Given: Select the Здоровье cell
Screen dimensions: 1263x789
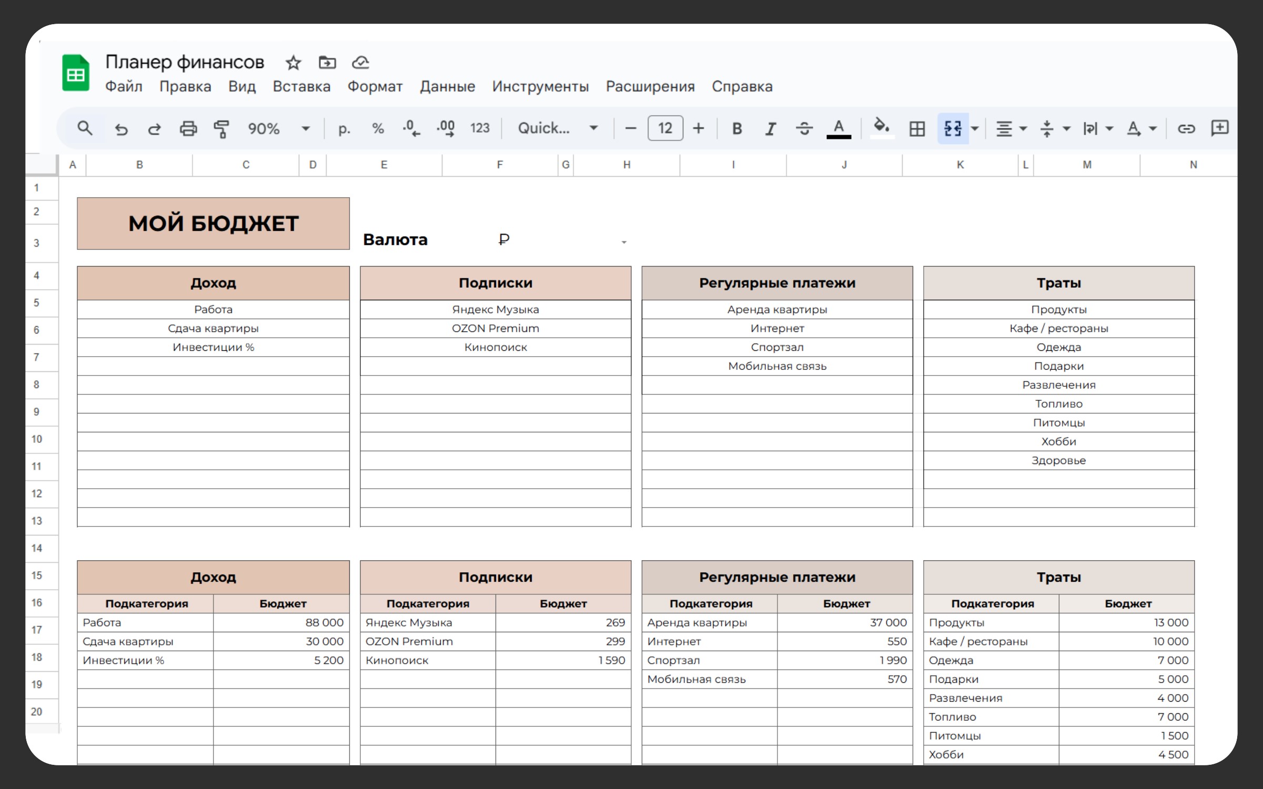Looking at the screenshot, I should 1059,460.
